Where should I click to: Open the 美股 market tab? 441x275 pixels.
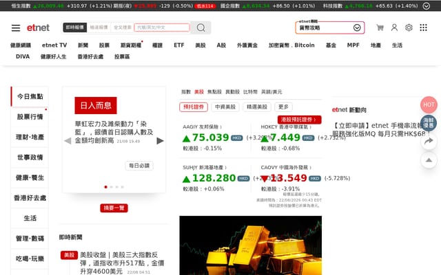pyautogui.click(x=199, y=91)
